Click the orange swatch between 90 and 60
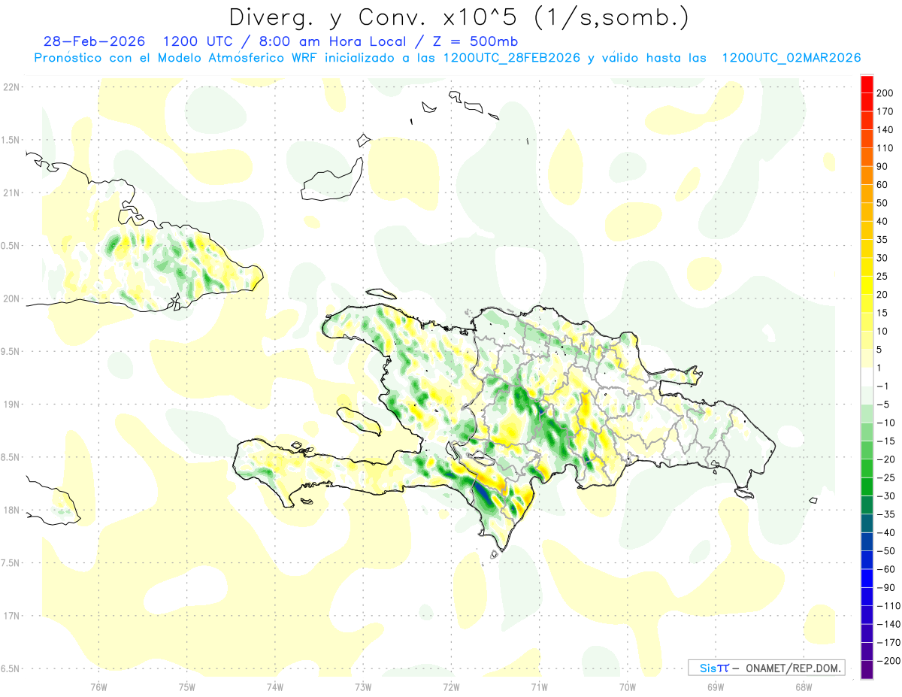902x697 pixels. pyautogui.click(x=867, y=176)
